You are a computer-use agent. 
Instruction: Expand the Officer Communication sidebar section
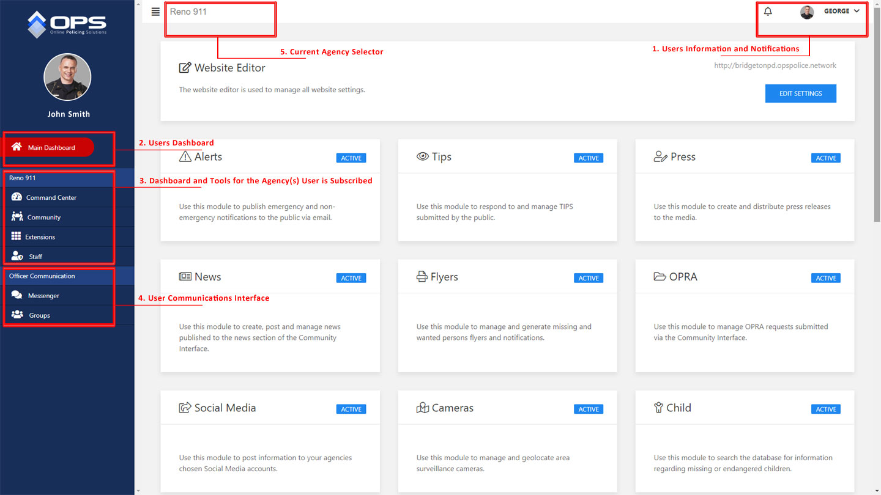point(42,276)
